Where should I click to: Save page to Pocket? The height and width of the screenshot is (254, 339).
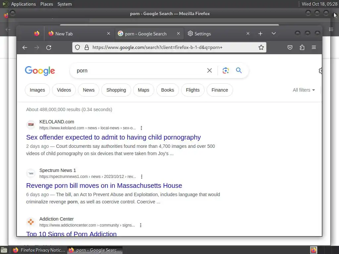[290, 48]
